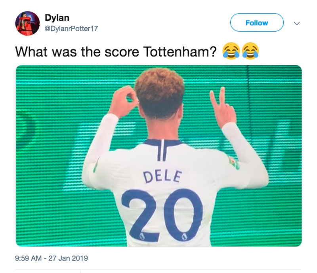Open Dylan's profile picture avatar
Image resolution: width=317 pixels, height=273 pixels.
tap(27, 23)
